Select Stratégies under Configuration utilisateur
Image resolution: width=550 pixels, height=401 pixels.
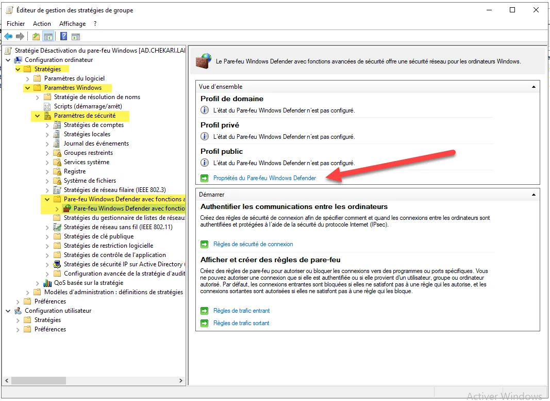47,320
